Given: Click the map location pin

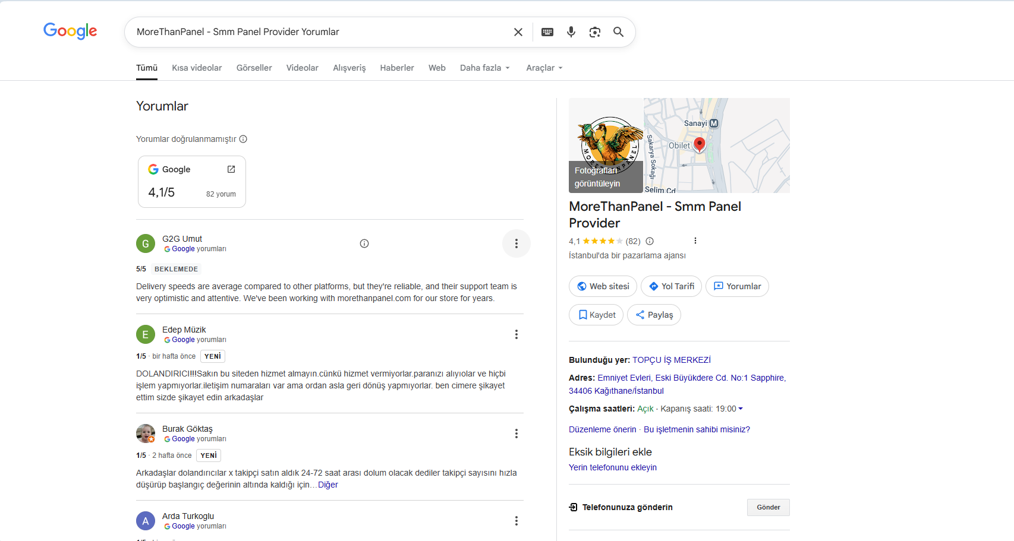Looking at the screenshot, I should [x=700, y=144].
